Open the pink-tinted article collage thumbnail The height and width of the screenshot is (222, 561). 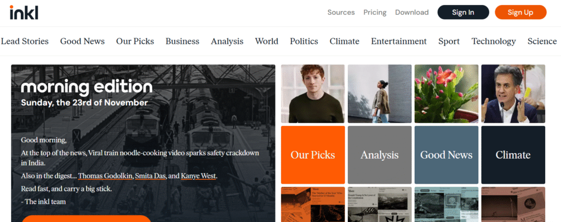tap(513, 205)
